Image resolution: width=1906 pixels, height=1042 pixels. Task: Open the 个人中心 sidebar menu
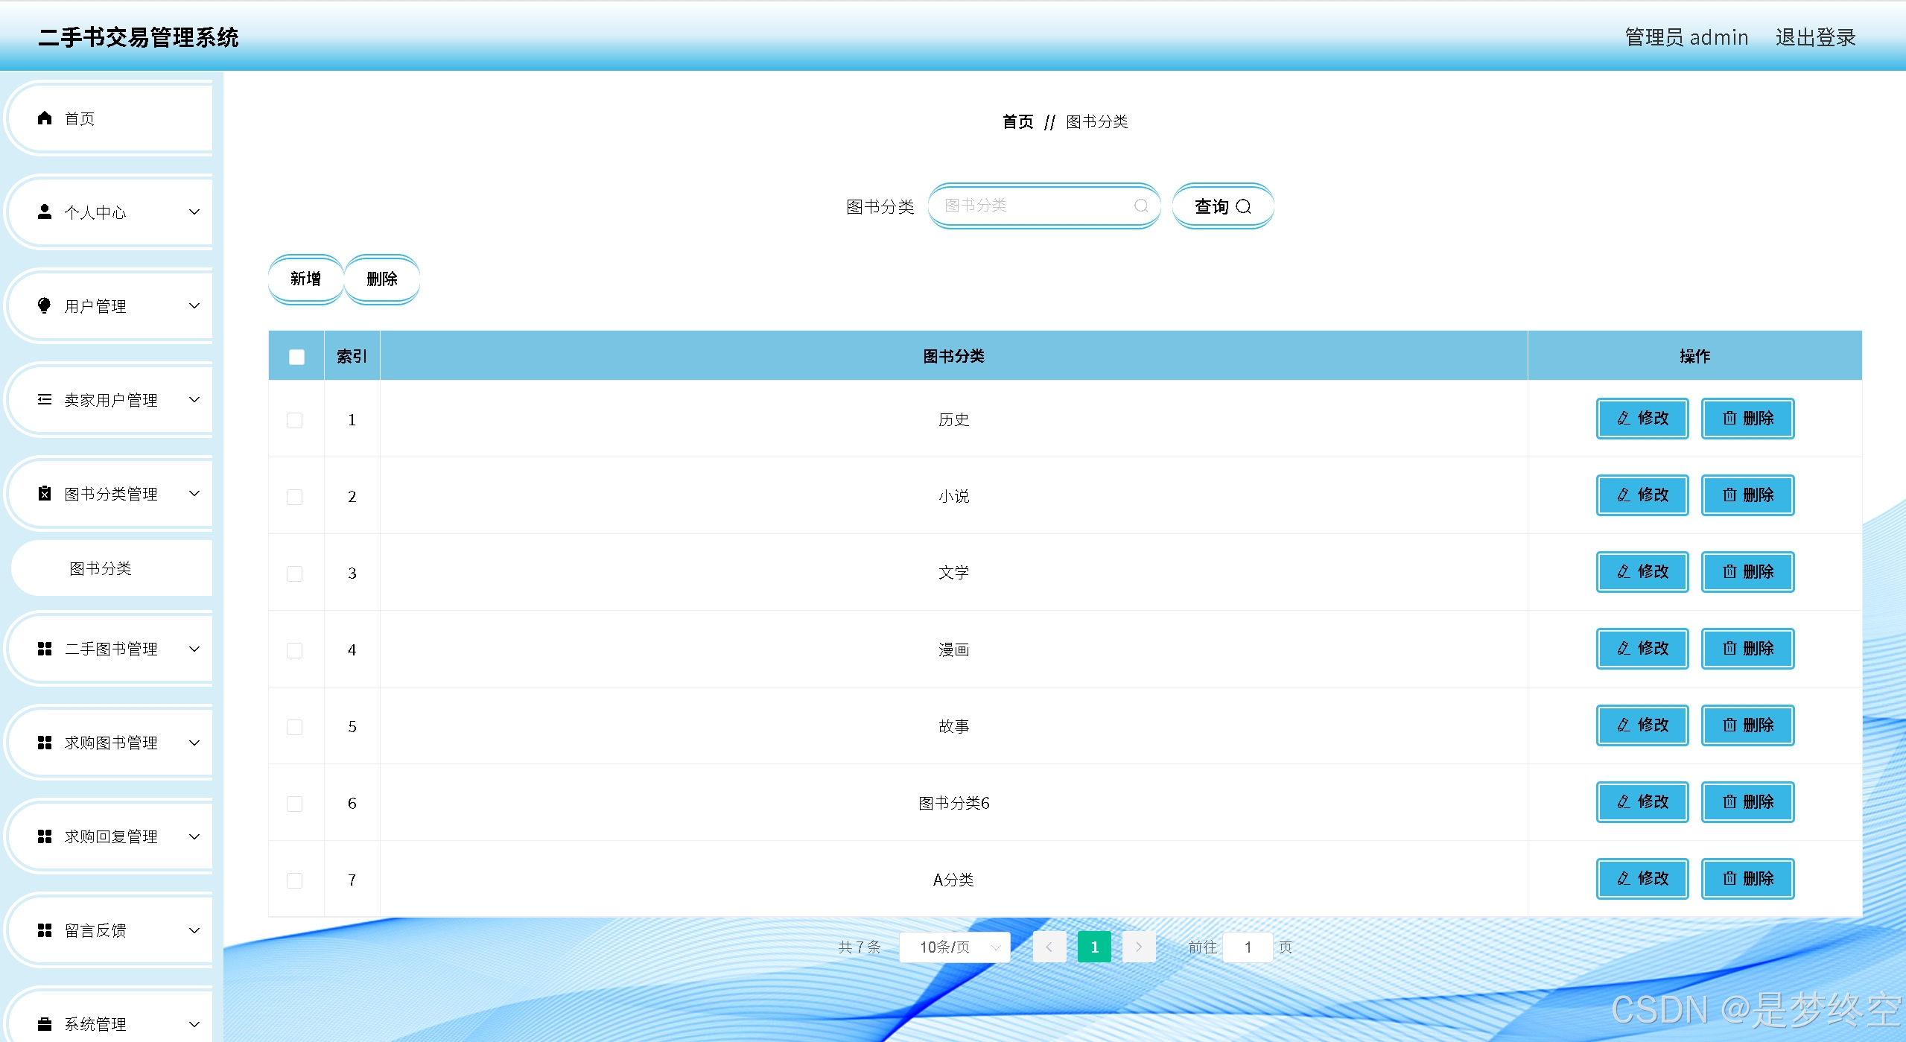[110, 212]
